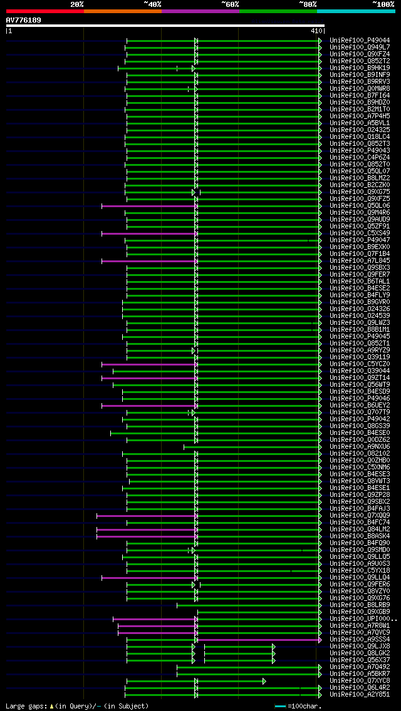Click the UniRef100_B9GVR0 label
401x711 pixels.
tap(360, 302)
